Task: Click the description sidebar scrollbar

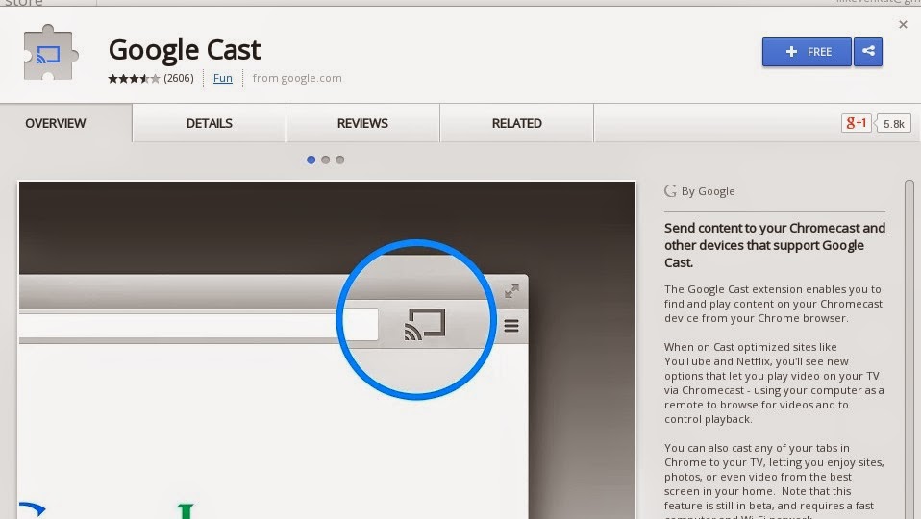Action: pyautogui.click(x=909, y=349)
